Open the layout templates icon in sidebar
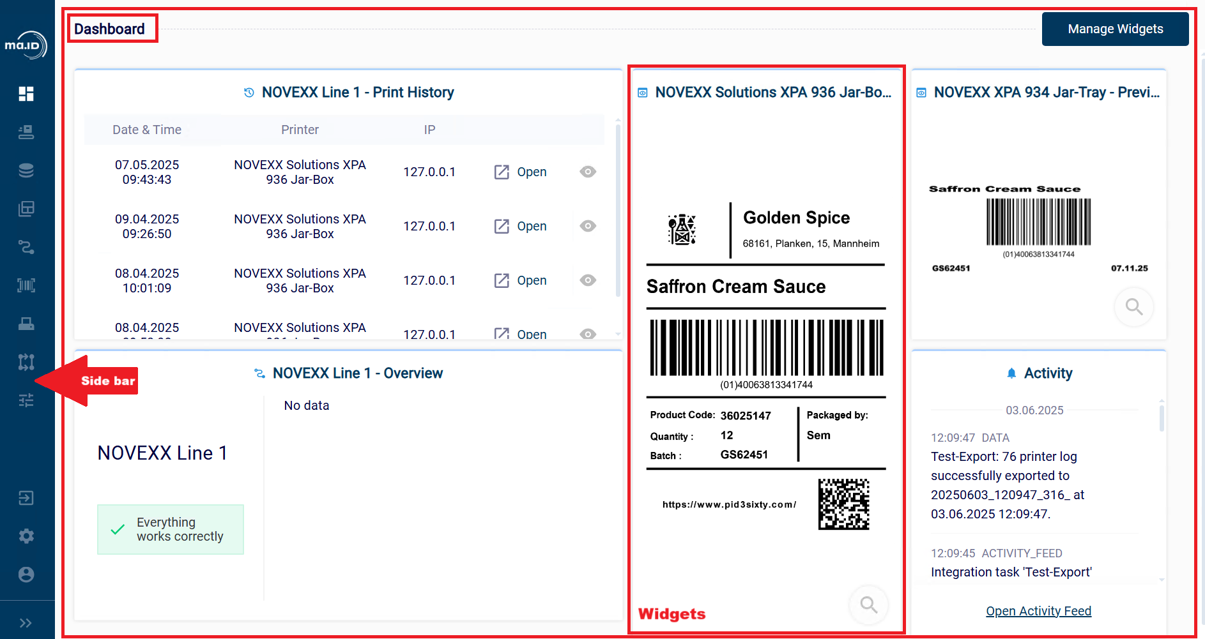 26,209
